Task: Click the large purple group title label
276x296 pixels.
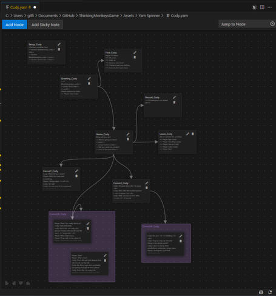Action: click(x=58, y=214)
